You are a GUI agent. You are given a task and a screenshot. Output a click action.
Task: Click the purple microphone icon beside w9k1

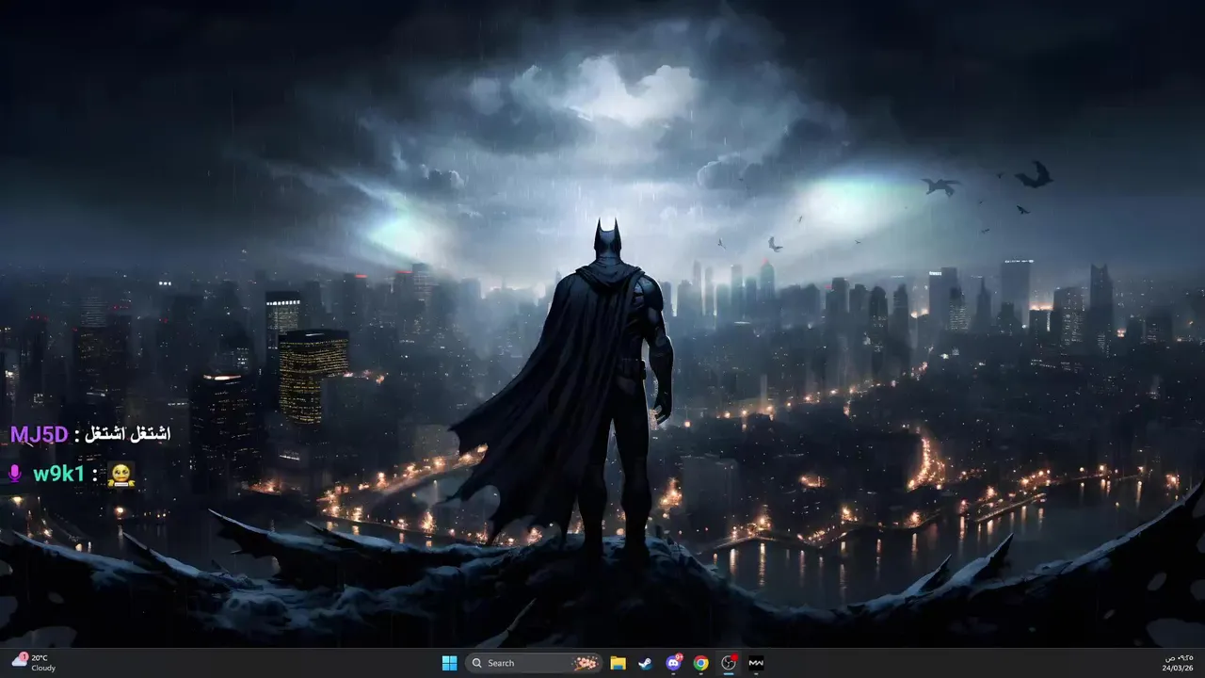point(15,474)
